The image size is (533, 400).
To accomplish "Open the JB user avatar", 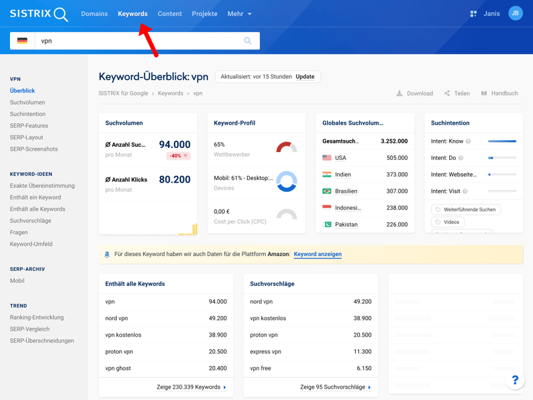I will click(515, 13).
